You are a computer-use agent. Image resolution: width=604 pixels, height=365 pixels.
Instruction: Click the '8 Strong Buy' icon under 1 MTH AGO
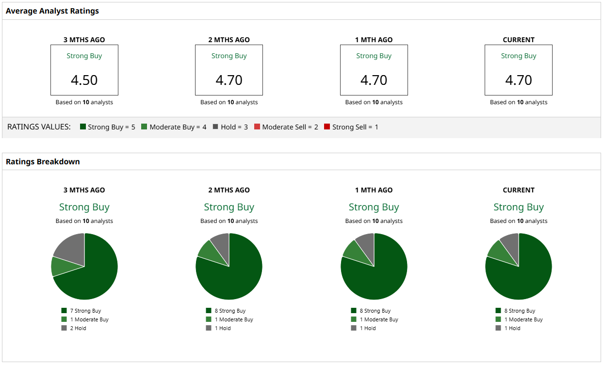coord(354,311)
